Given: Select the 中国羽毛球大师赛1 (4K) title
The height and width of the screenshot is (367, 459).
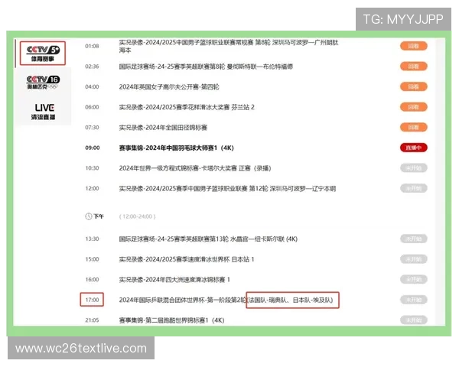Looking at the screenshot, I should [x=176, y=148].
